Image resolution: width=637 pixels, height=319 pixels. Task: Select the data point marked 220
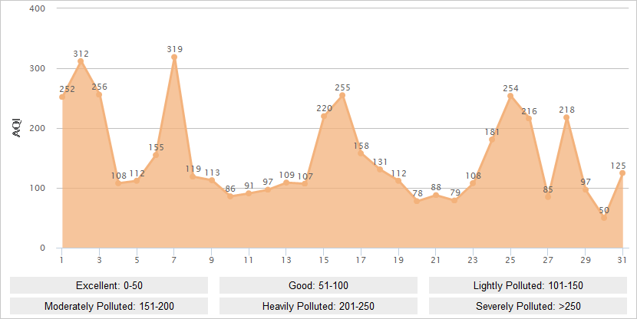tap(324, 117)
